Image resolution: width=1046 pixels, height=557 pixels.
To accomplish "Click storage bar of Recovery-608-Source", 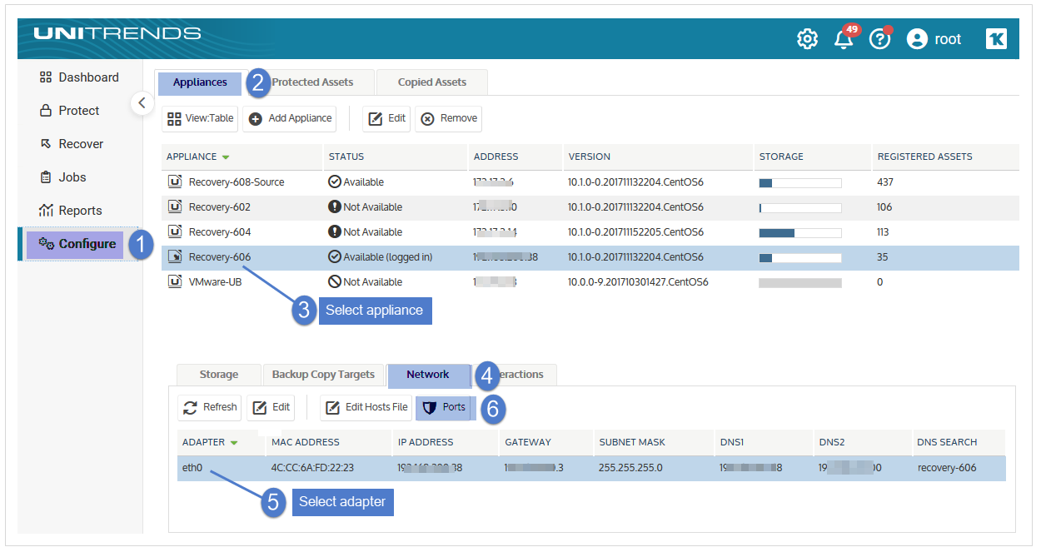I will (x=800, y=183).
